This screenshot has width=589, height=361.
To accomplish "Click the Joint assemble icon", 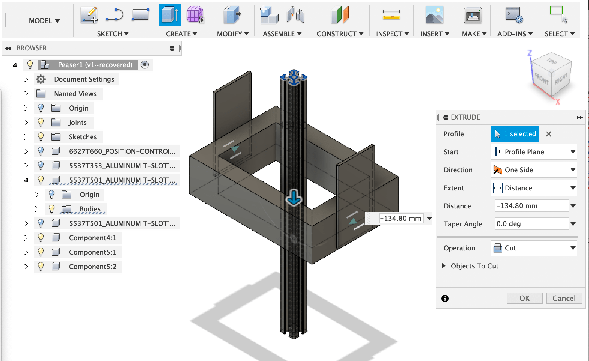I will pyautogui.click(x=295, y=15).
